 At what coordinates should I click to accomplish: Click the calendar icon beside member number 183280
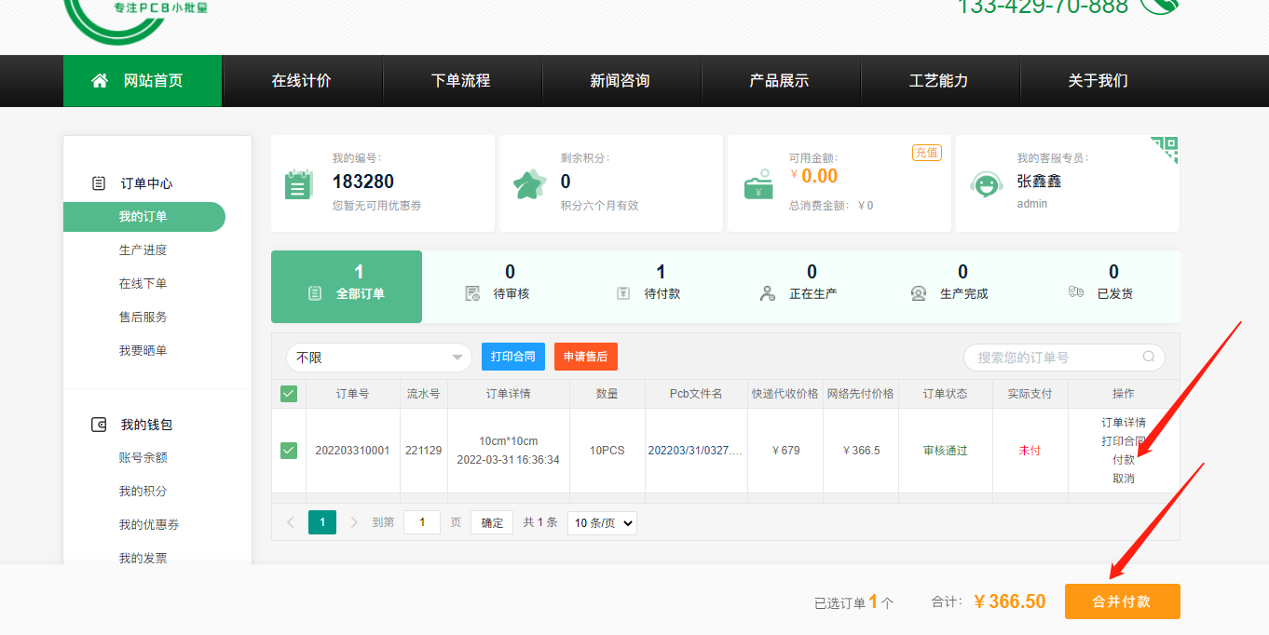[x=297, y=183]
